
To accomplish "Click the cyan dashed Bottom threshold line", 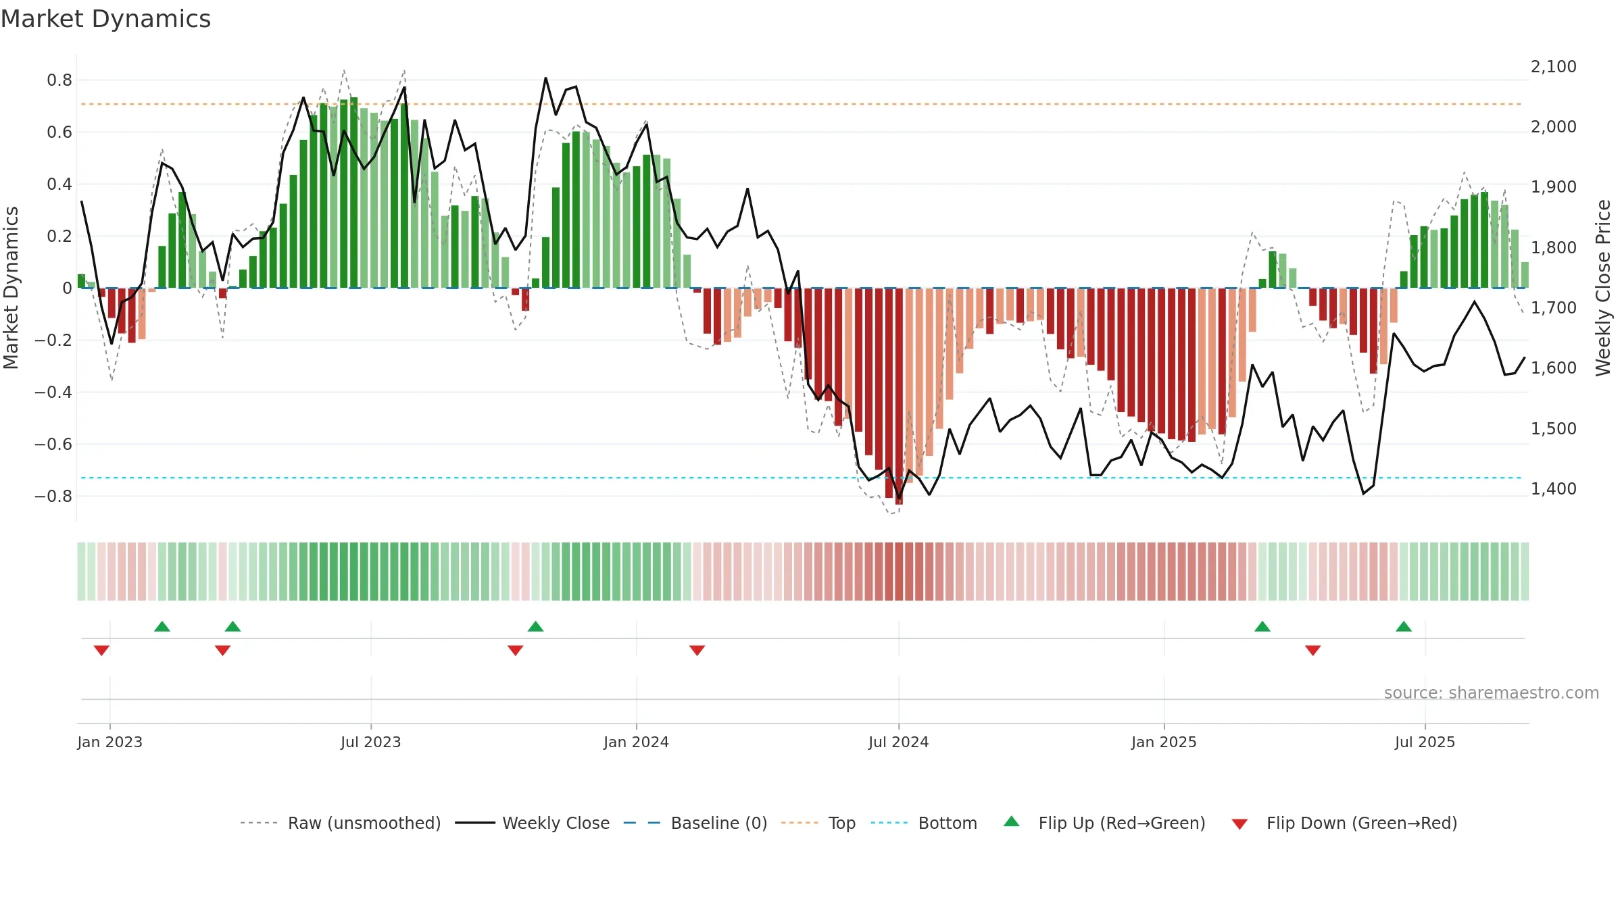I will pos(801,478).
